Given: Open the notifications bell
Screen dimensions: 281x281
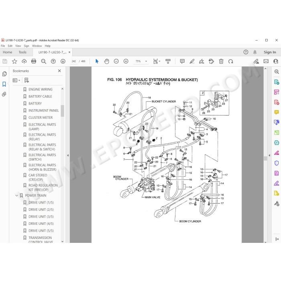Looking at the screenshot, I should (255, 52).
